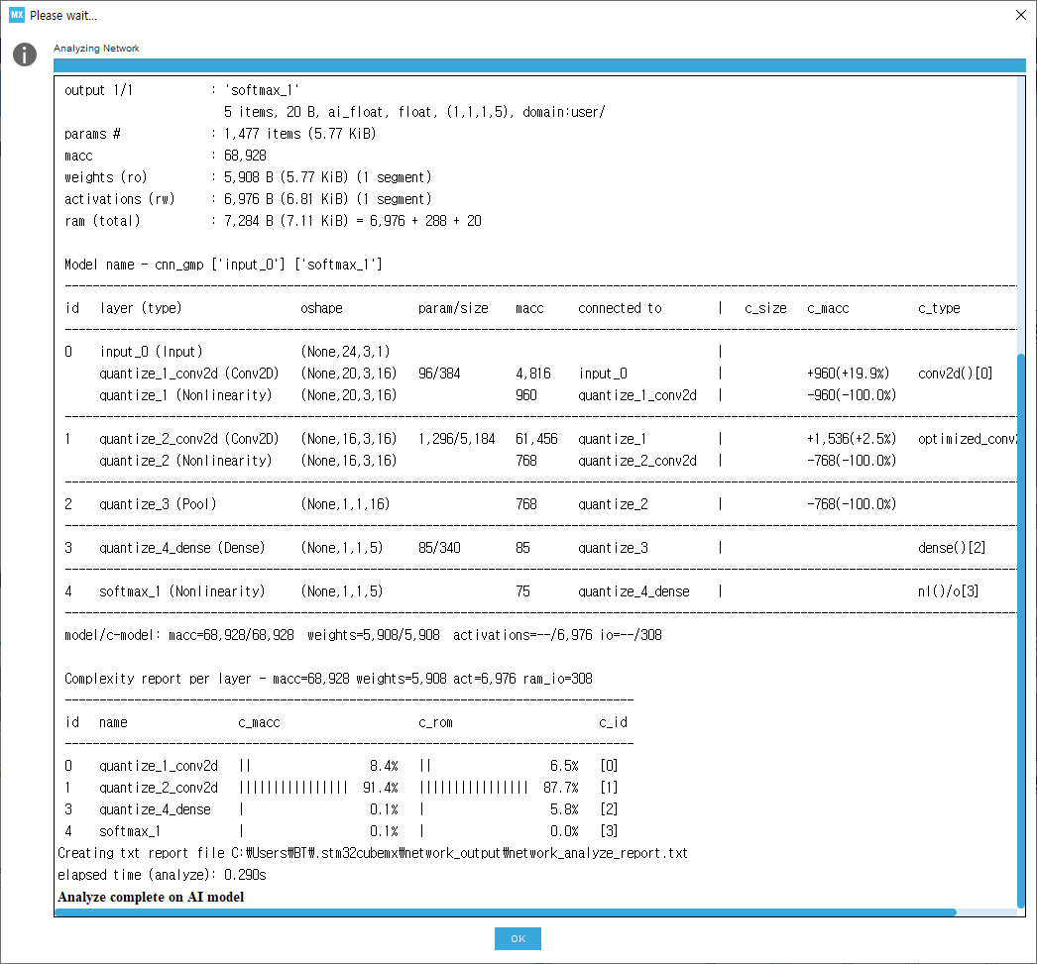
Task: Click the quantize_3 (Pool) layer row
Action: pos(540,504)
